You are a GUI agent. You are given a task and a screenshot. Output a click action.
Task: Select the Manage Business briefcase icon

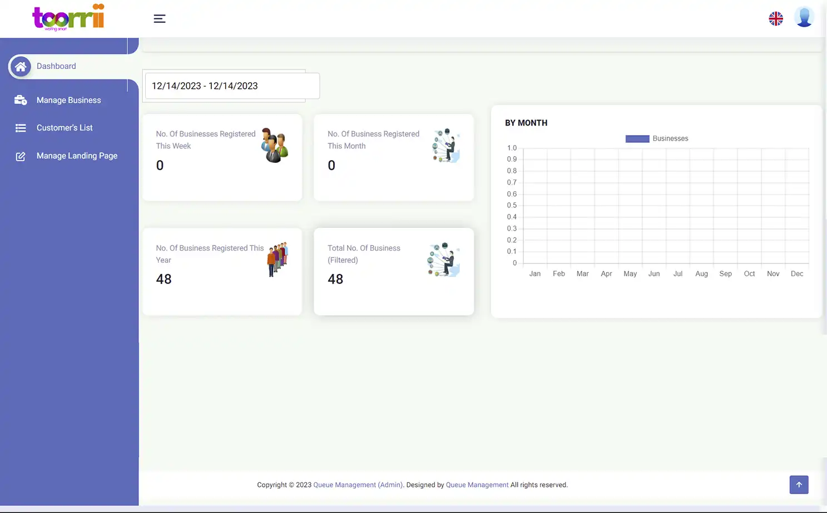point(21,100)
